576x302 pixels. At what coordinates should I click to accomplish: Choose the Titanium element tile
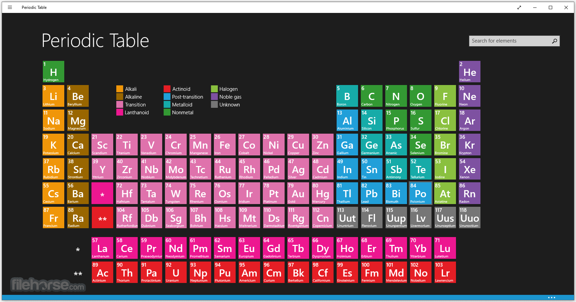(127, 145)
